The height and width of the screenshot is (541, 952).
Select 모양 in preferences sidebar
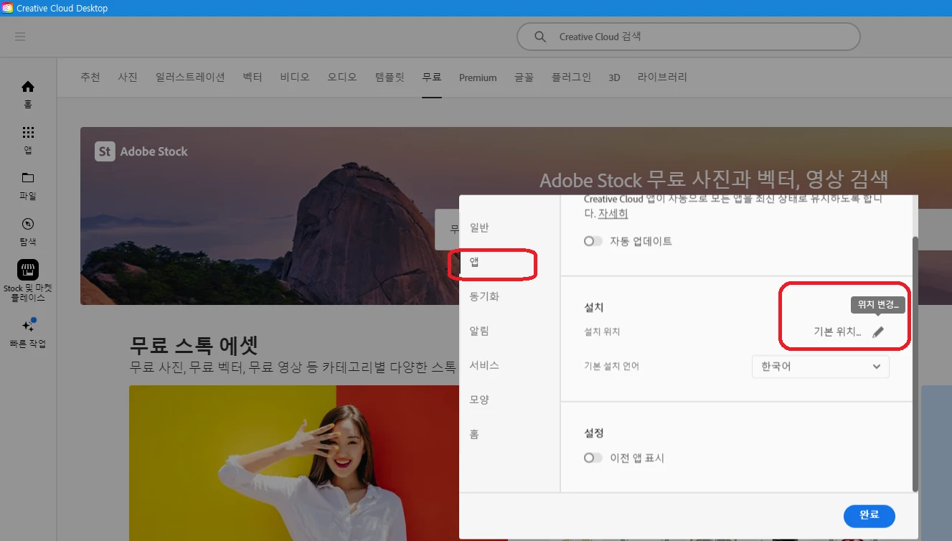479,400
